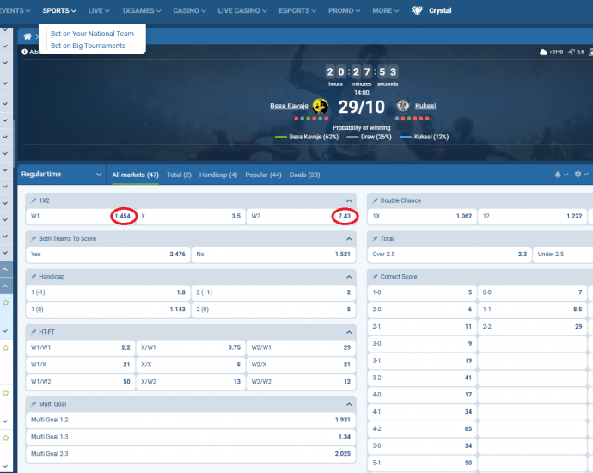The image size is (593, 473).
Task: Select Handicap 1 (-1) at 1.8
Action: point(107,292)
